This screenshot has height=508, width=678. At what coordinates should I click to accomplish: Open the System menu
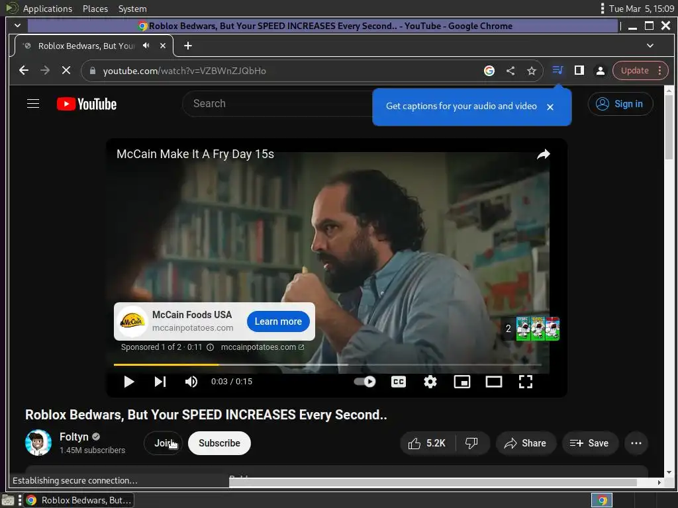click(132, 9)
